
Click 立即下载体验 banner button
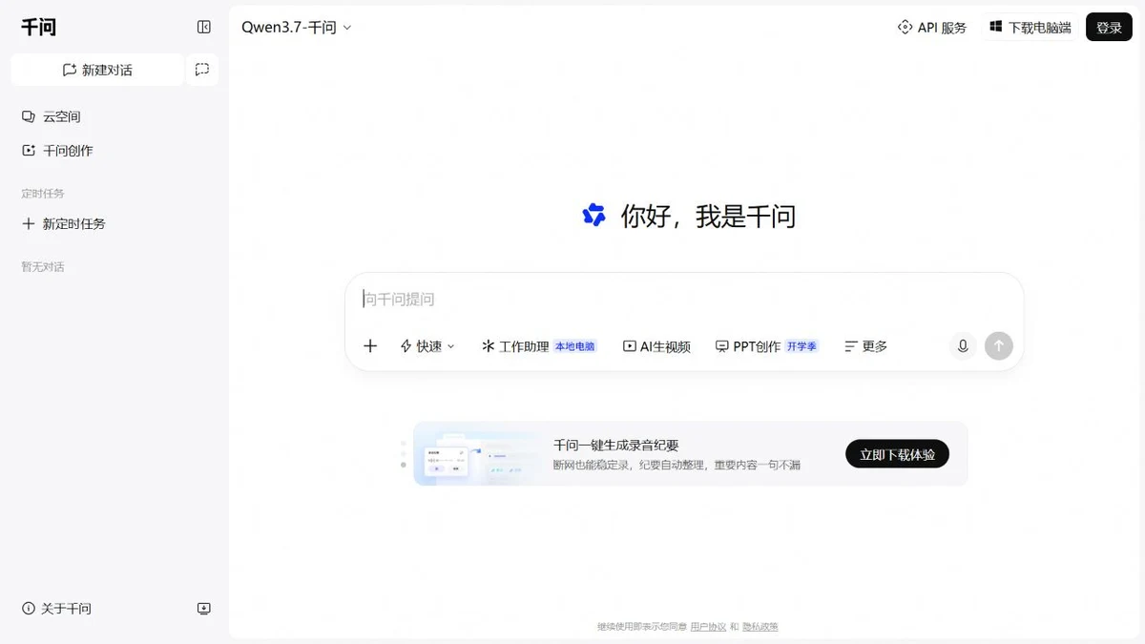pos(897,454)
